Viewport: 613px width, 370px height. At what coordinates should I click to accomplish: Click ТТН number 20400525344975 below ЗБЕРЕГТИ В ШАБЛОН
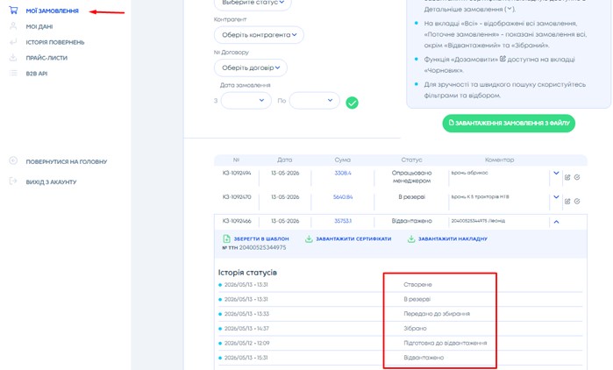(262, 248)
